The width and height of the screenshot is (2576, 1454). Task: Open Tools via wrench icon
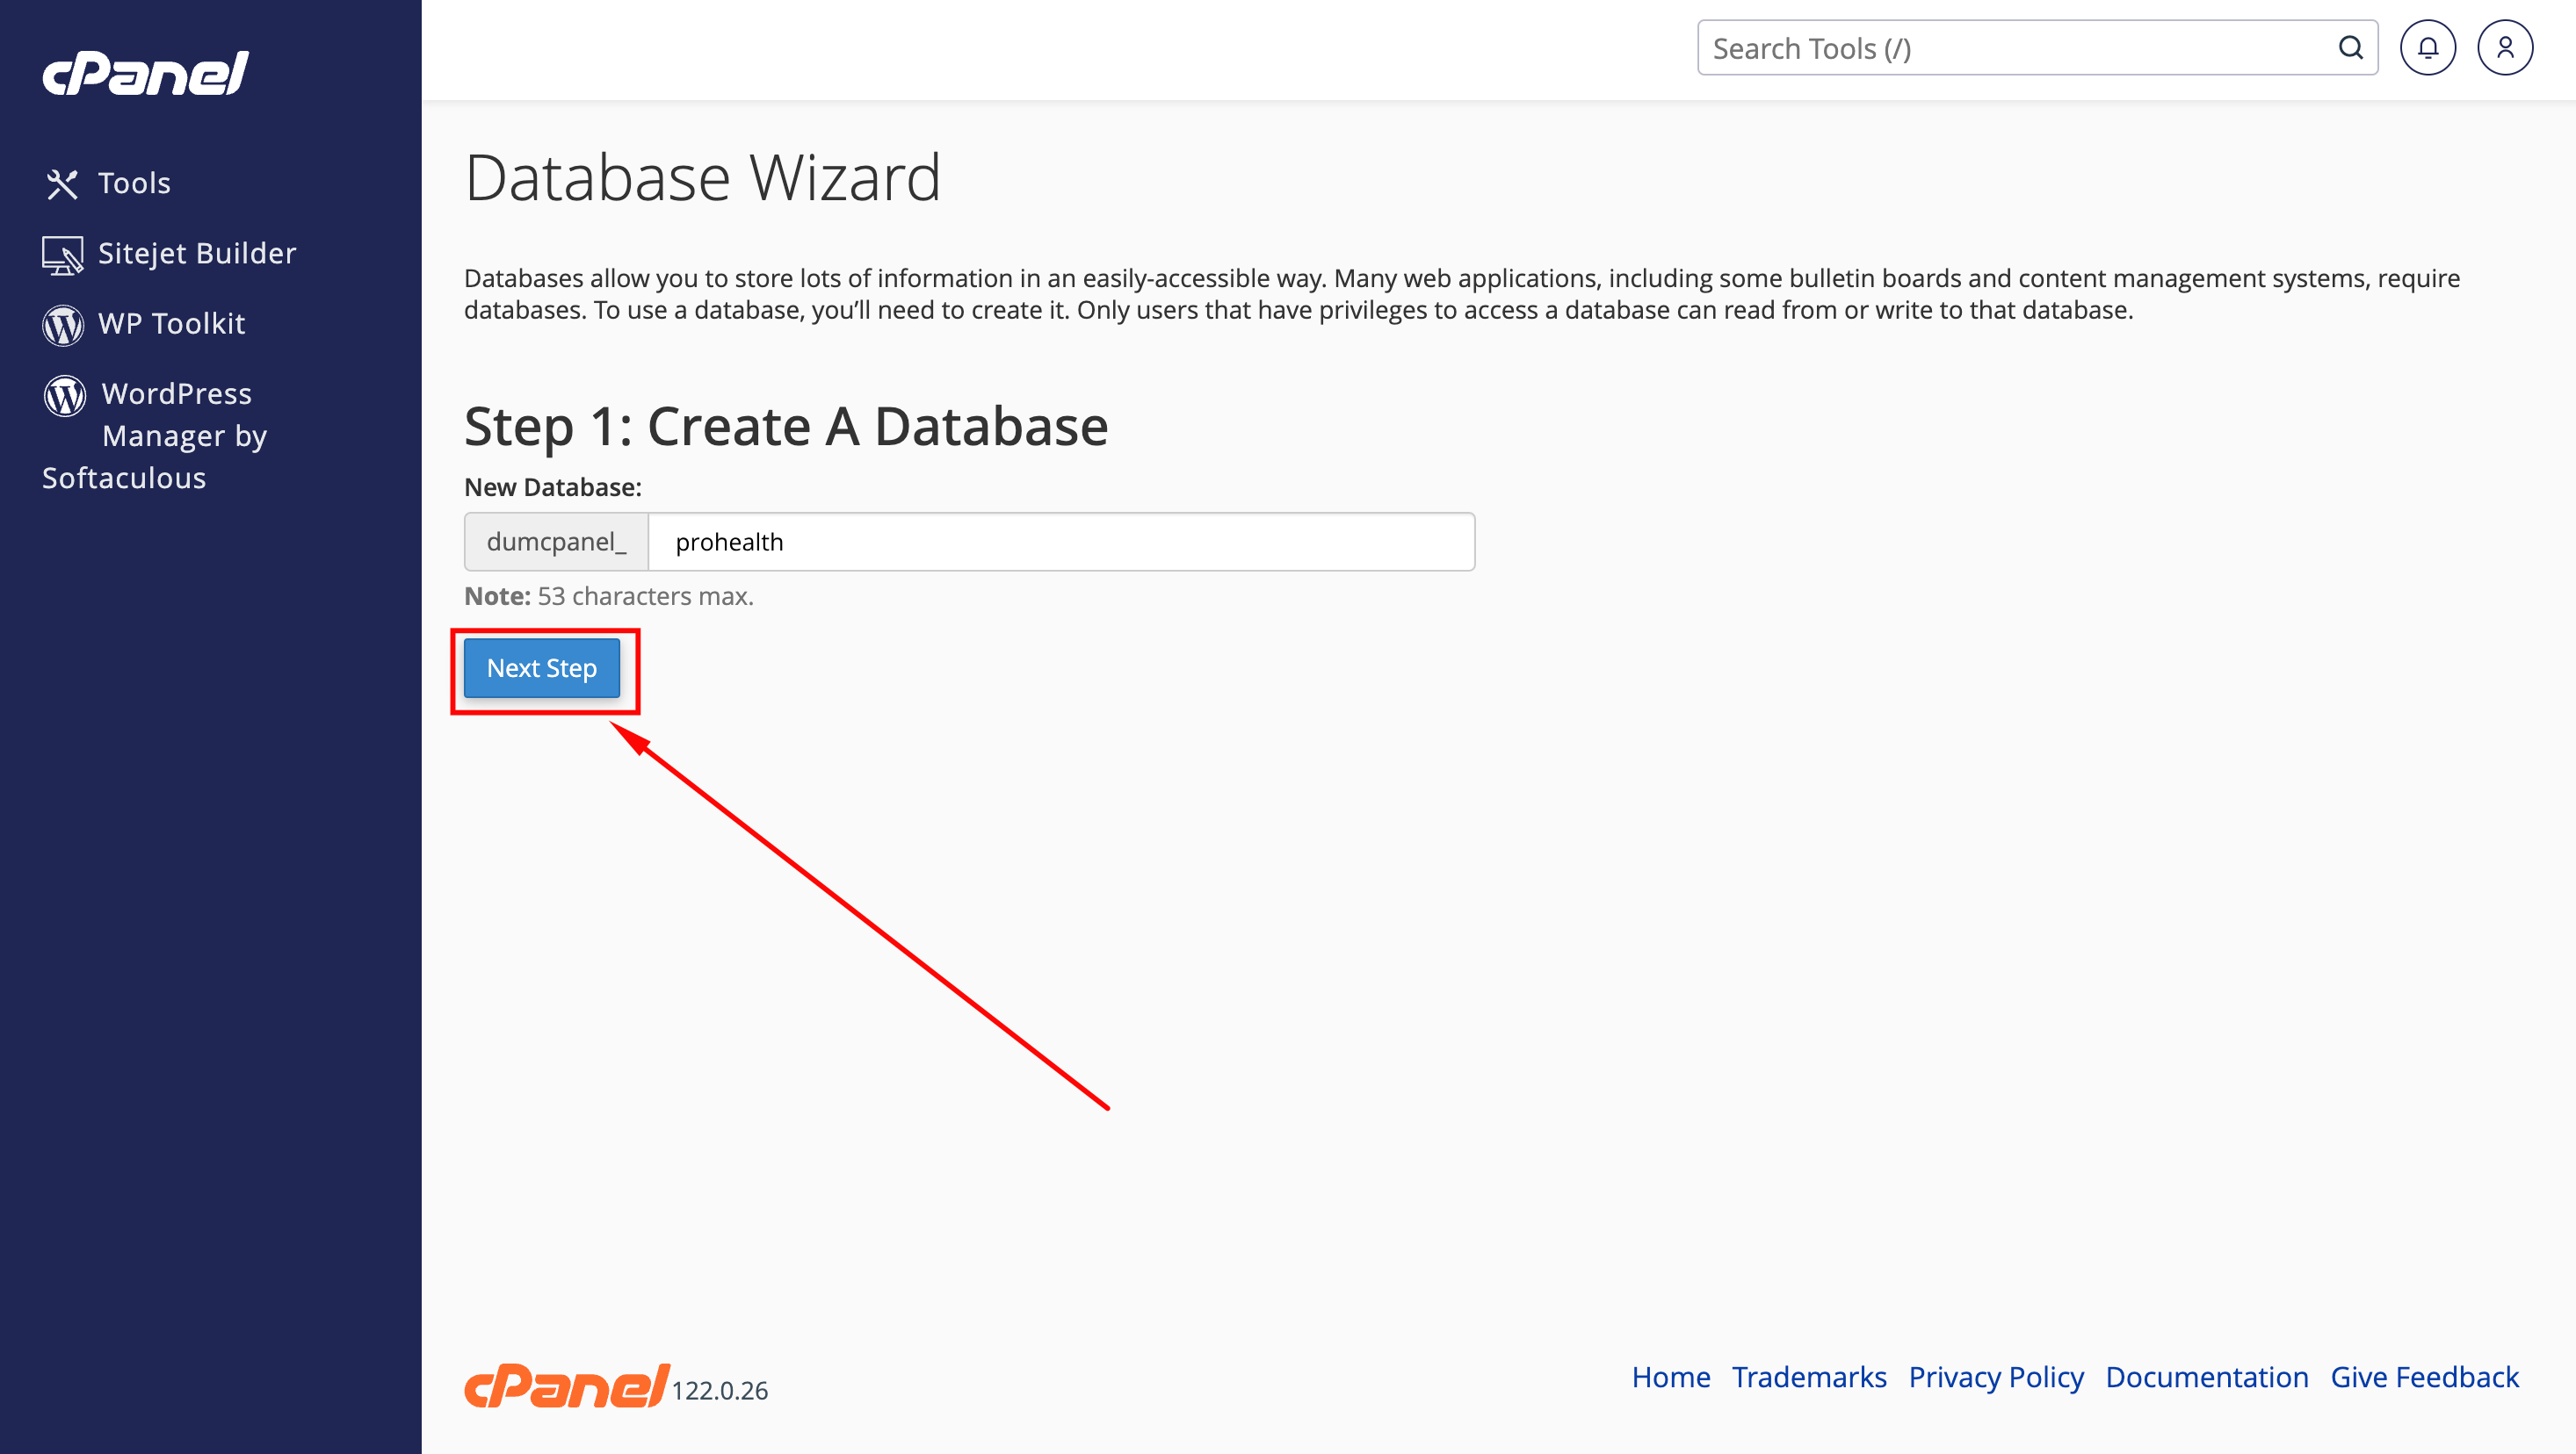(x=62, y=184)
